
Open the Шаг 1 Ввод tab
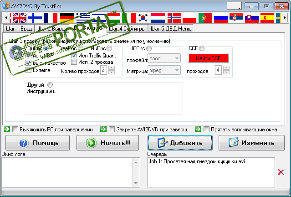tap(19, 29)
